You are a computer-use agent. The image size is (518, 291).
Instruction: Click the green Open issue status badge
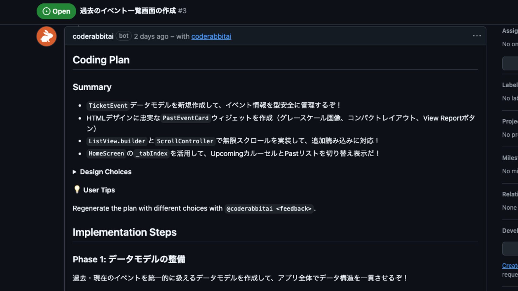(x=56, y=11)
